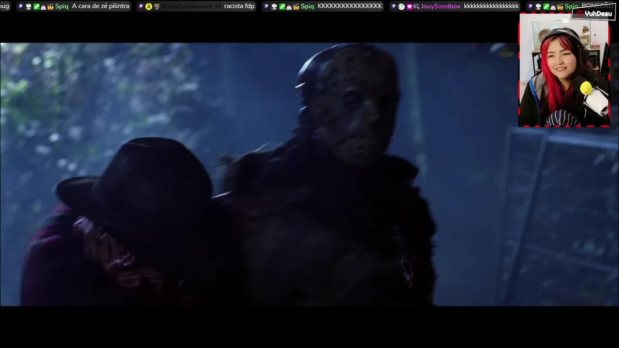Click the YuhDesu Instagram handle label
Image resolution: width=619 pixels, height=348 pixels.
click(x=598, y=14)
